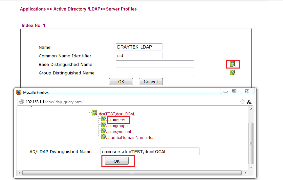The height and width of the screenshot is (180, 283).
Task: Click the AD/LDAP Distinguished Name field
Action: click(150, 151)
